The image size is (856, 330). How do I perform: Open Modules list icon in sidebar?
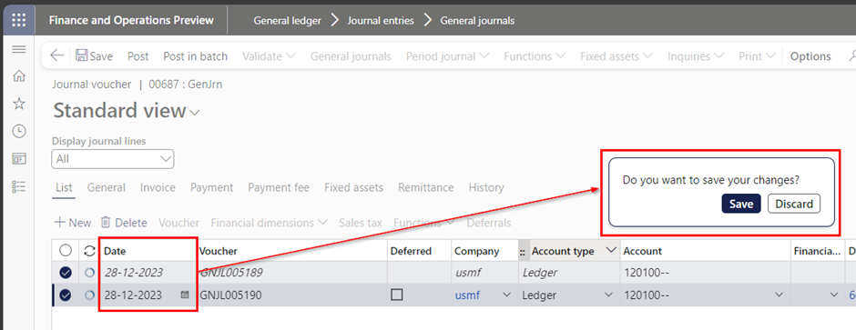click(x=18, y=187)
